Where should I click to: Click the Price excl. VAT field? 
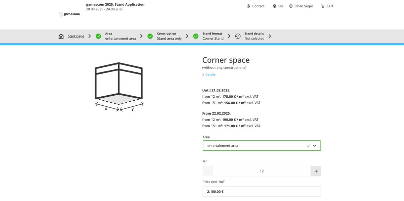click(x=262, y=192)
